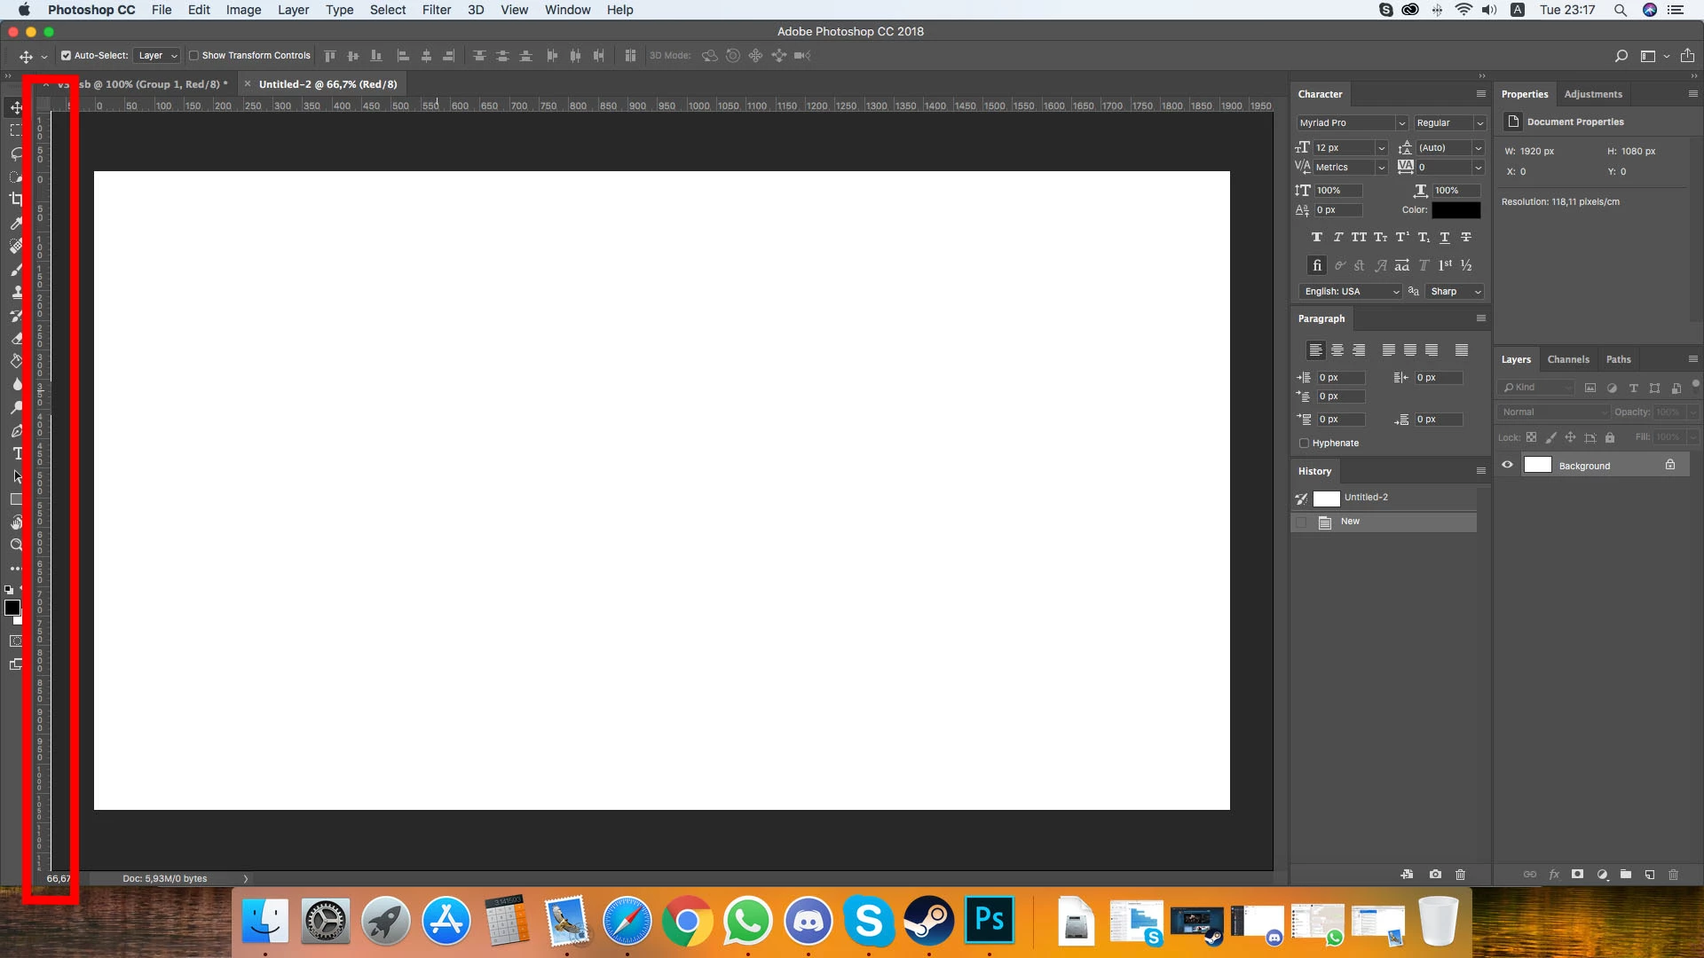Switch to the Channels tab

point(1567,359)
